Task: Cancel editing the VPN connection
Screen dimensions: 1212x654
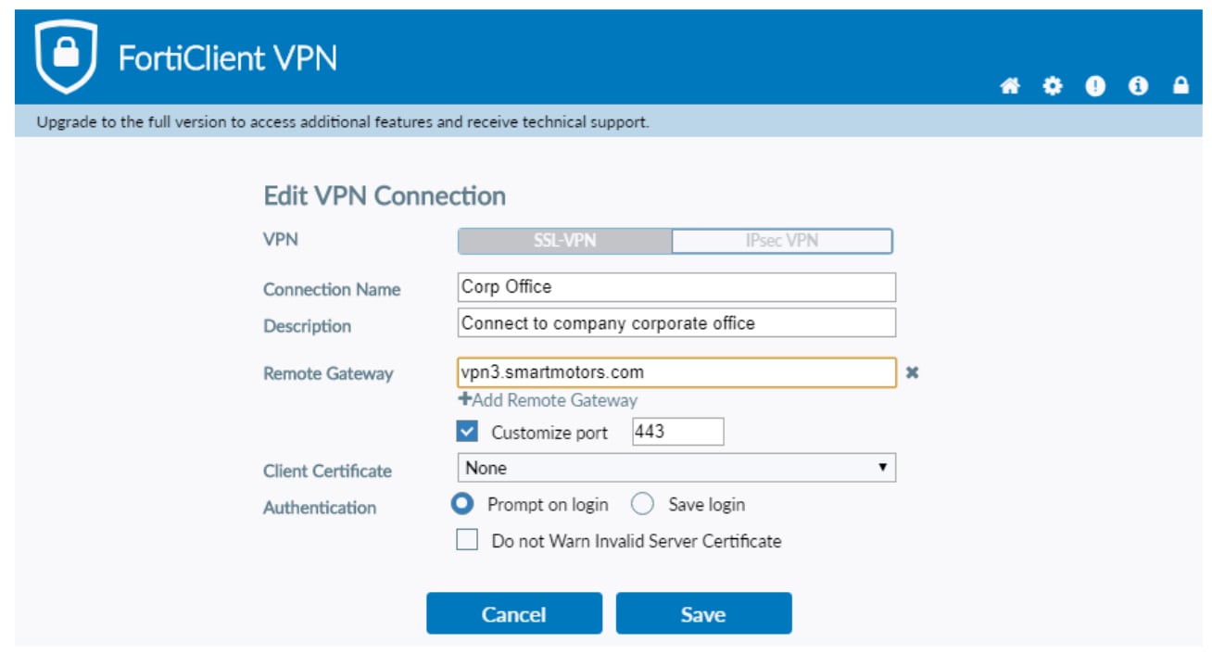Action: click(x=513, y=611)
